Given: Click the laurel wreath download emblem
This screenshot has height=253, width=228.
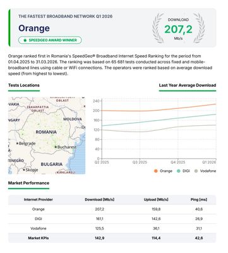Looking at the screenshot, I should pos(178,28).
